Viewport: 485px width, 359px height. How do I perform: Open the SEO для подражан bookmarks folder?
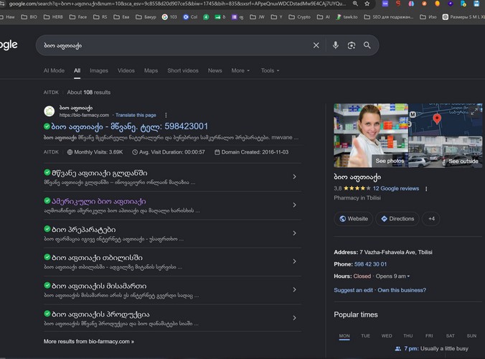click(x=389, y=17)
